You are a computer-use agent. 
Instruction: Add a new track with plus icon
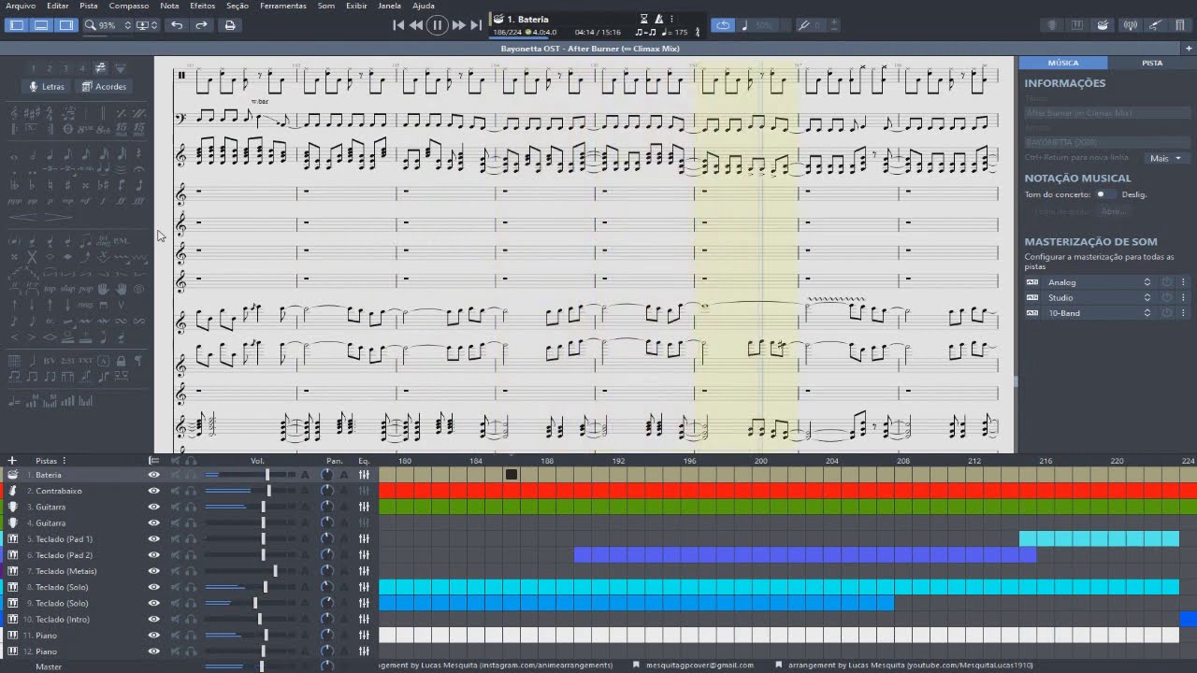(x=12, y=461)
